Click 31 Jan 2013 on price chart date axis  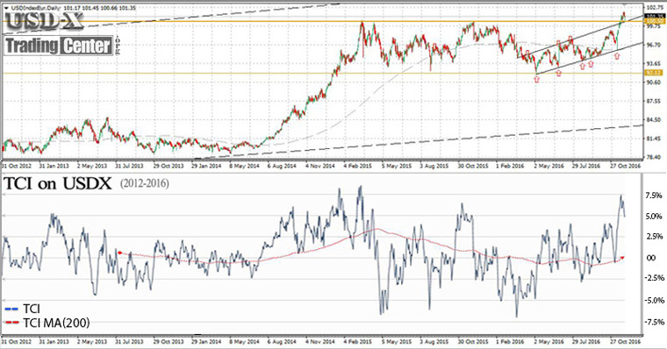pos(54,166)
